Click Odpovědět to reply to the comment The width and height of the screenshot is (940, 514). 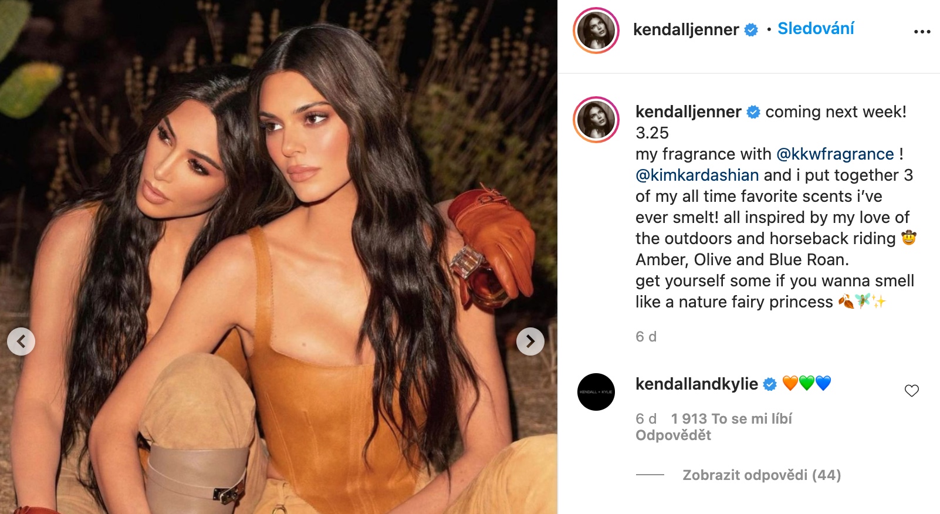pyautogui.click(x=673, y=435)
